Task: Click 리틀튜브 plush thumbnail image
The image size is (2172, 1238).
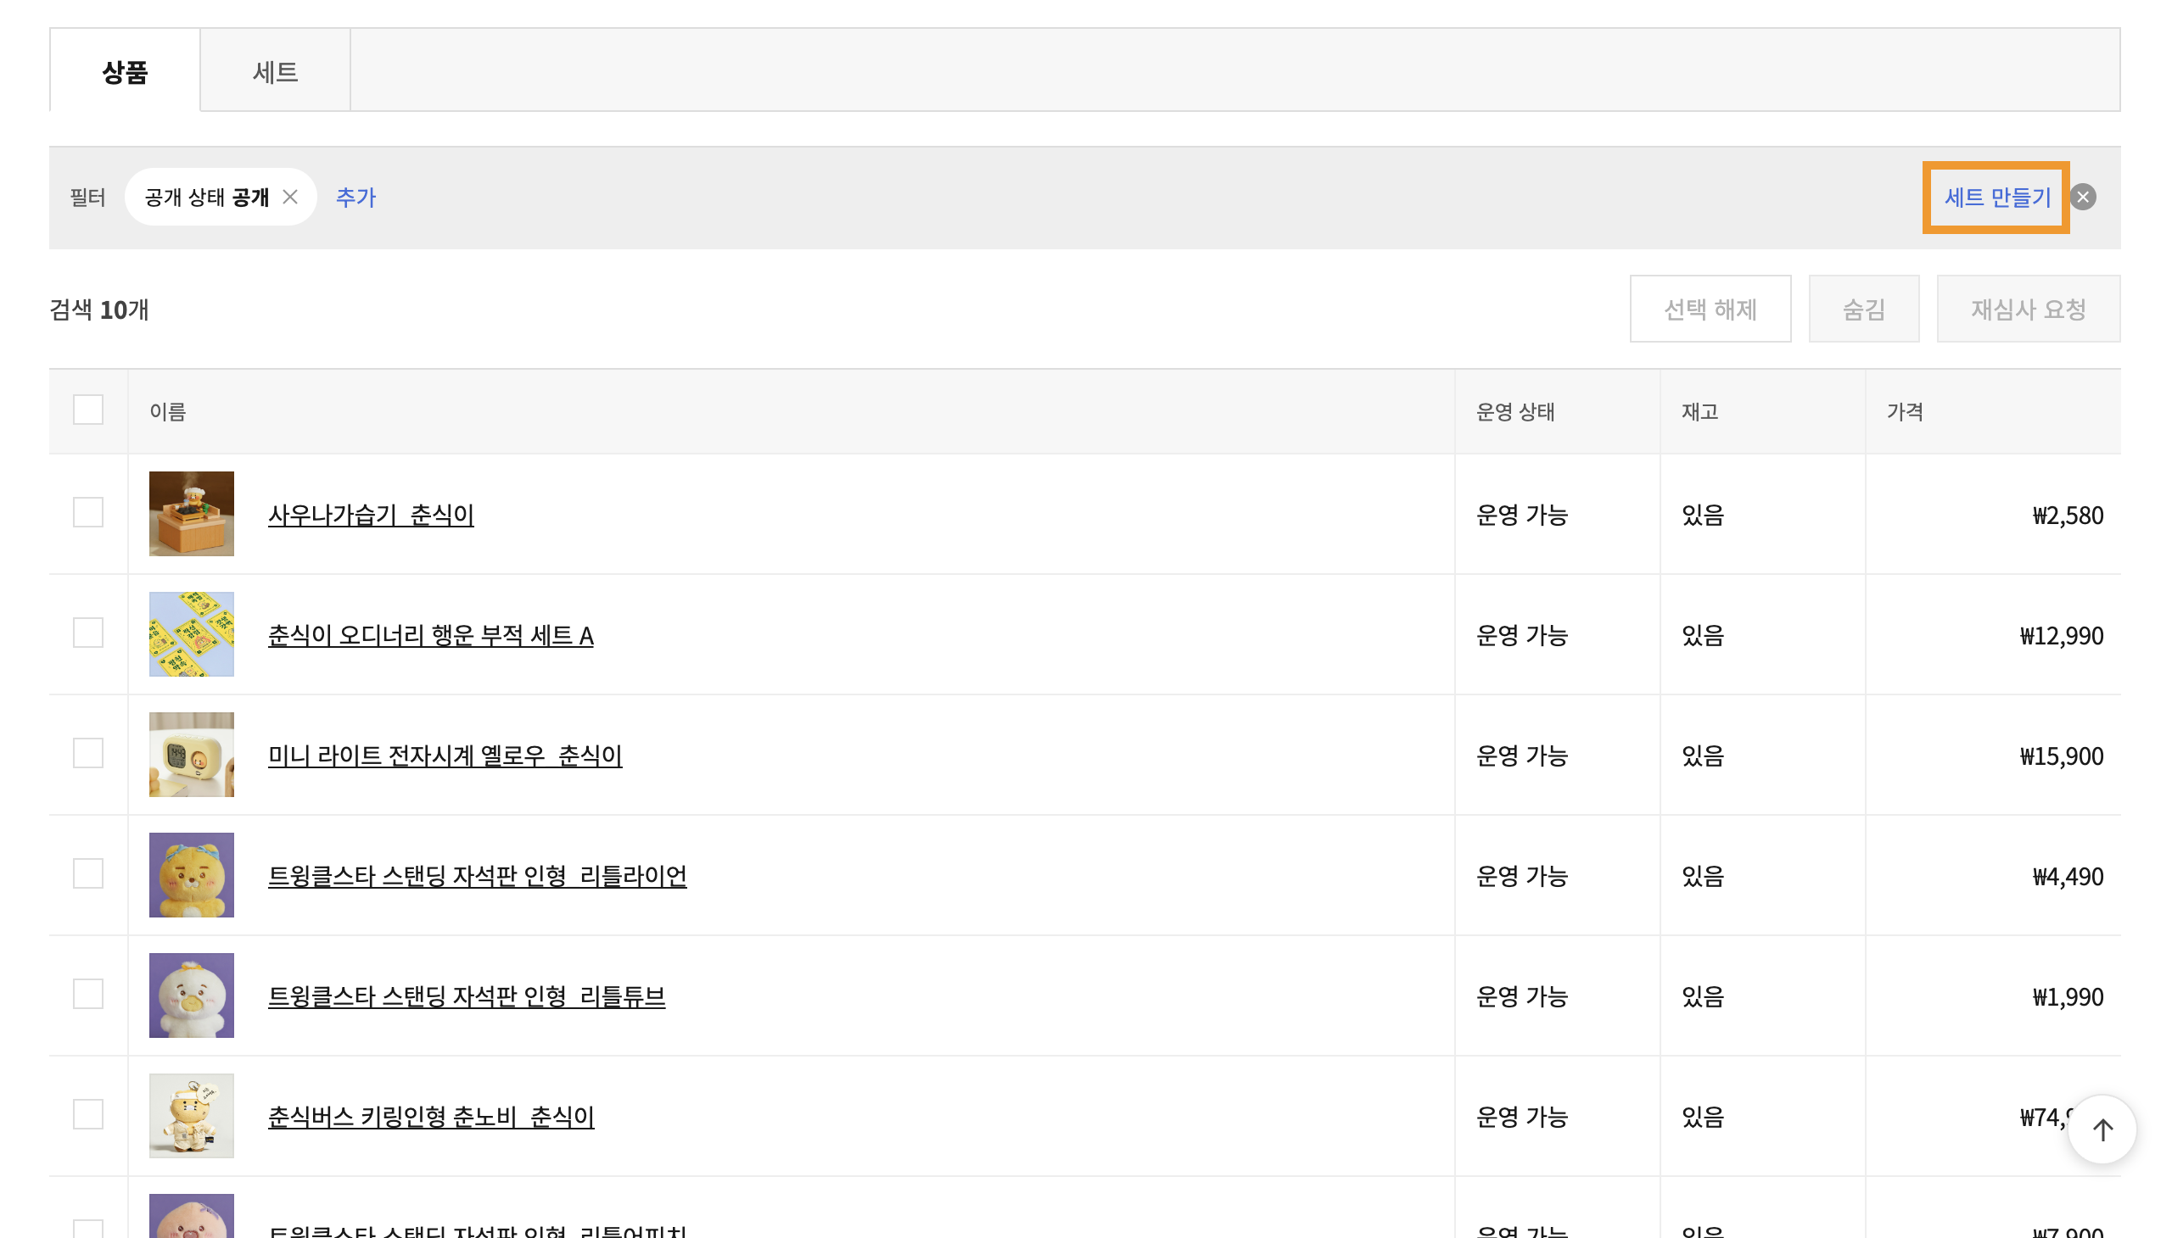Action: point(192,995)
